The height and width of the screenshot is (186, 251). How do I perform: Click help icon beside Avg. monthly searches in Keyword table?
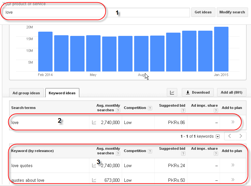[x=118, y=153]
